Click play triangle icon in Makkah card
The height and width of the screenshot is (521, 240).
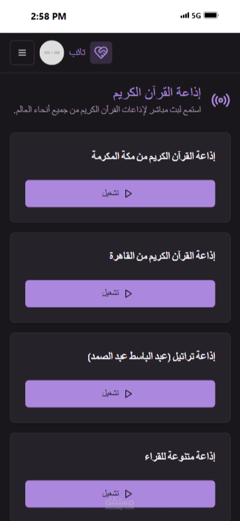[x=129, y=193]
